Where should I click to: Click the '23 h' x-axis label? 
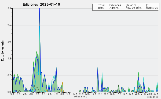156,94
